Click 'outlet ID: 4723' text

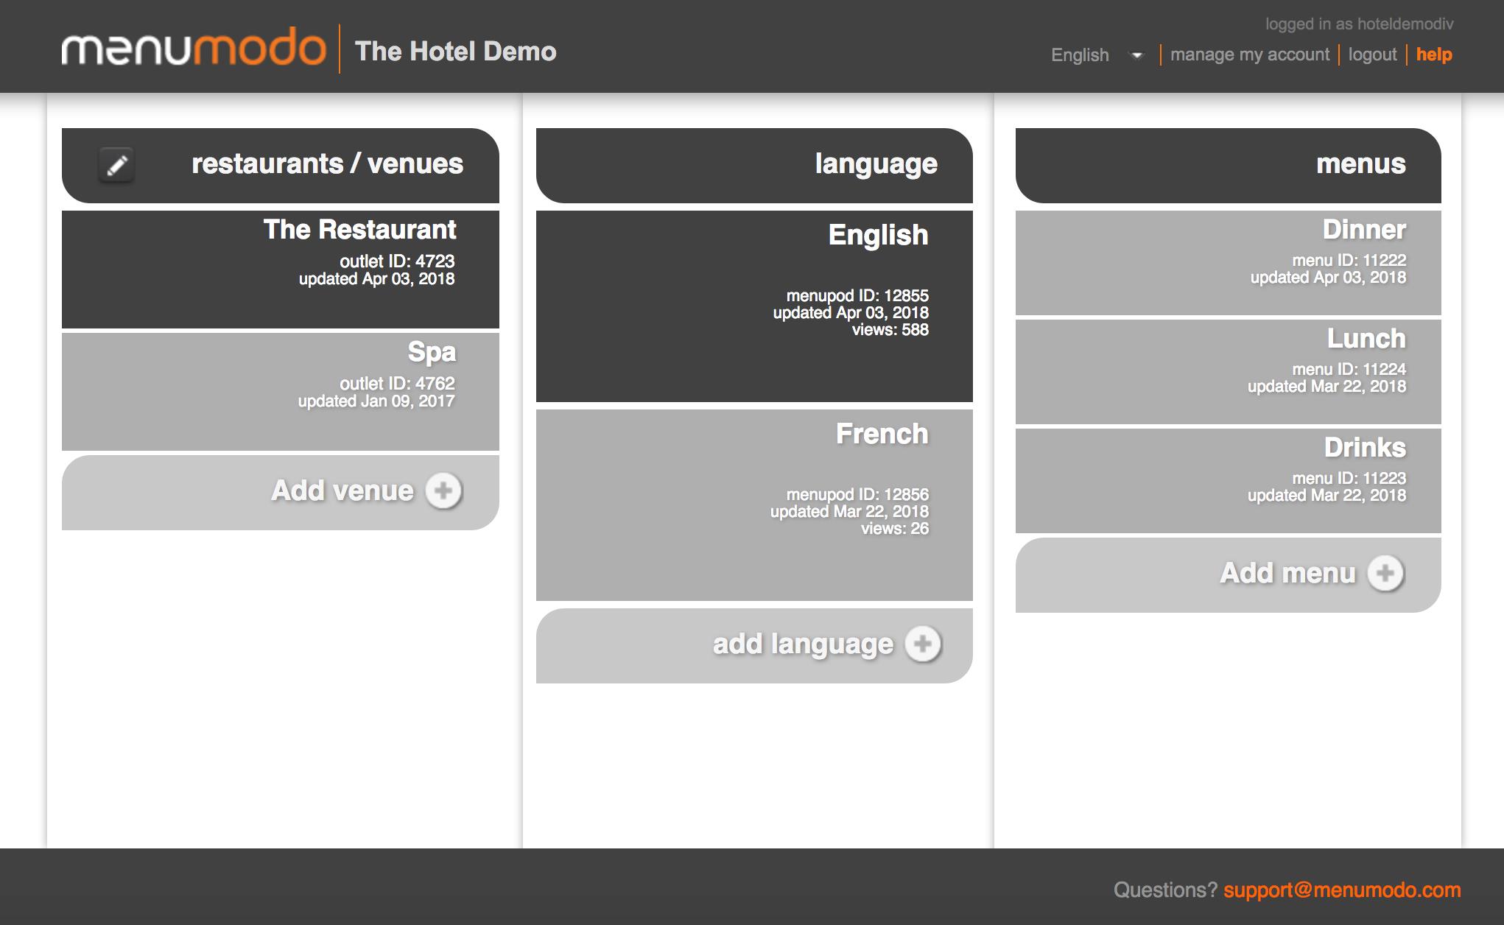point(397,261)
